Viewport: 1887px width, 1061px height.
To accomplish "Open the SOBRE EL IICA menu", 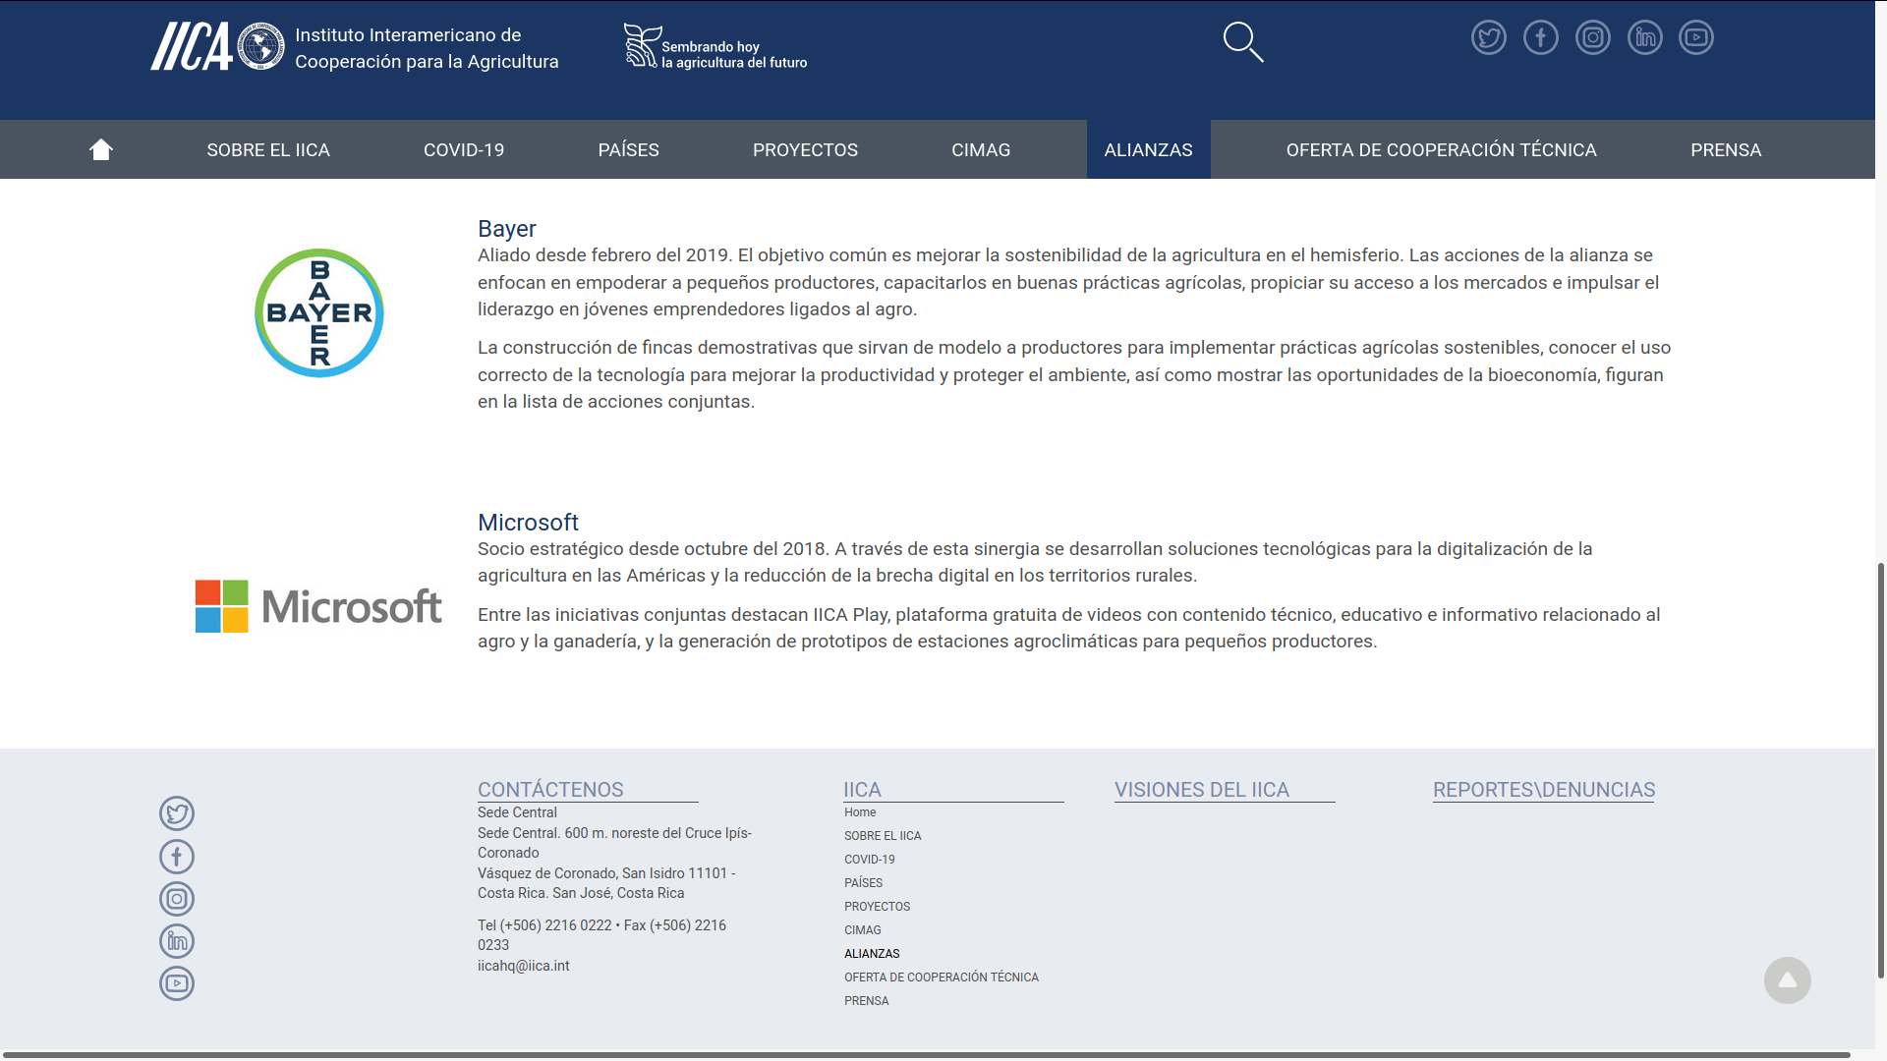I will (268, 150).
